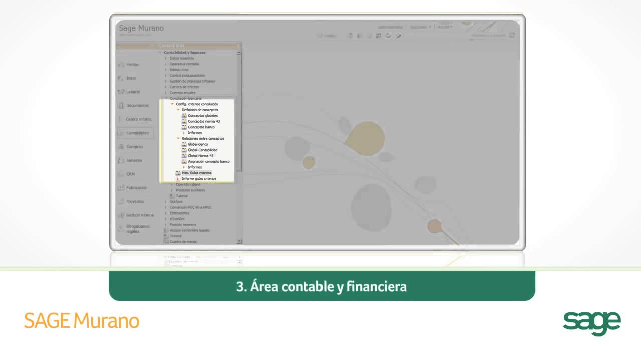
Task: Open the Ayuda dropdown menu
Action: [x=445, y=27]
